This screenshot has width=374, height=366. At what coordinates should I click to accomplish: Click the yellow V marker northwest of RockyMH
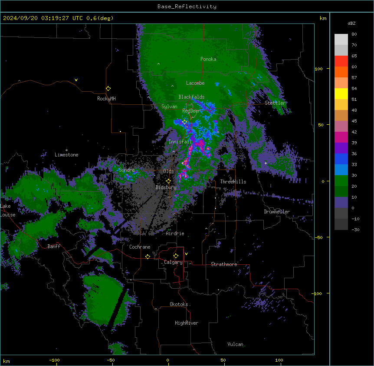pos(76,80)
